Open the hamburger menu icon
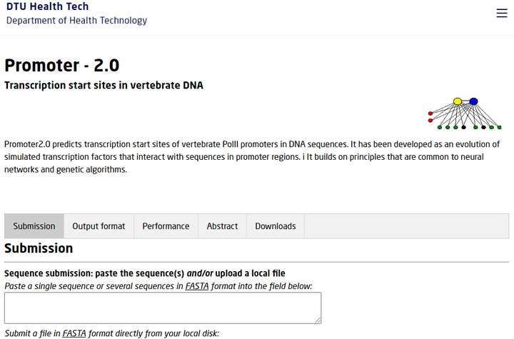This screenshot has width=514, height=339. coord(501,14)
